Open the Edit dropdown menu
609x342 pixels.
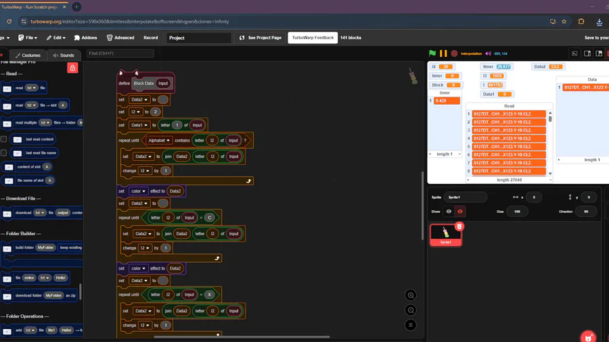(56, 38)
